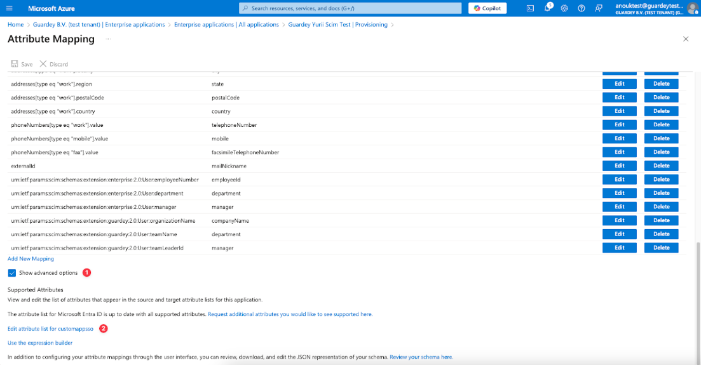Go to Home breadcrumb
Image resolution: width=701 pixels, height=365 pixels.
15,25
